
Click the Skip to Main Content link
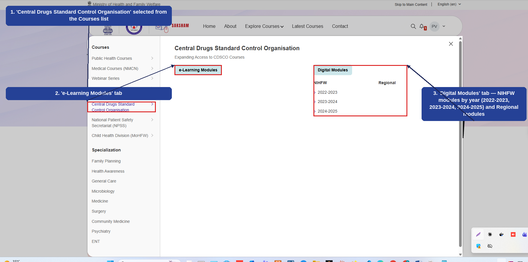(411, 4)
